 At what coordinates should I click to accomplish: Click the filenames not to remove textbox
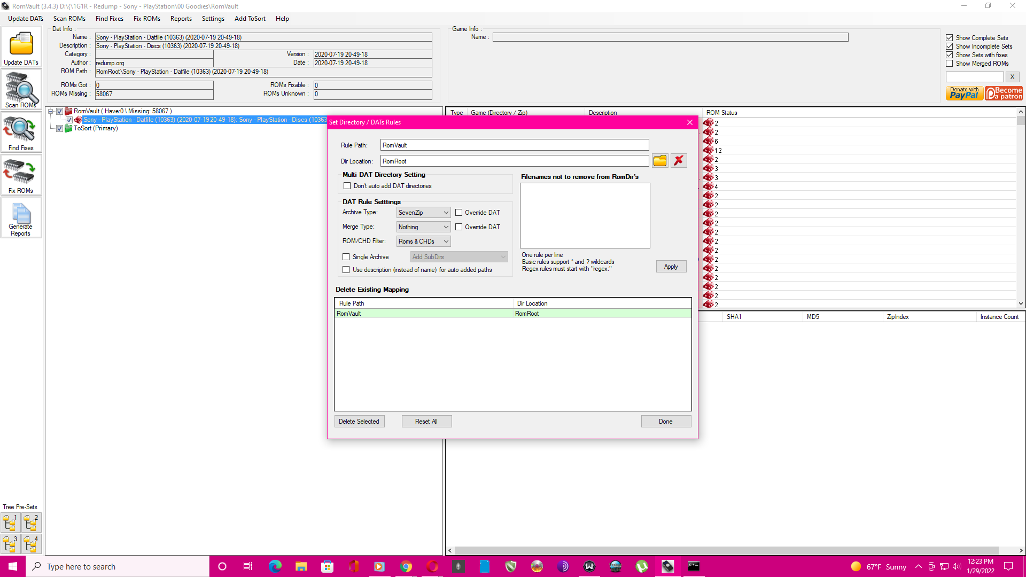tap(585, 216)
